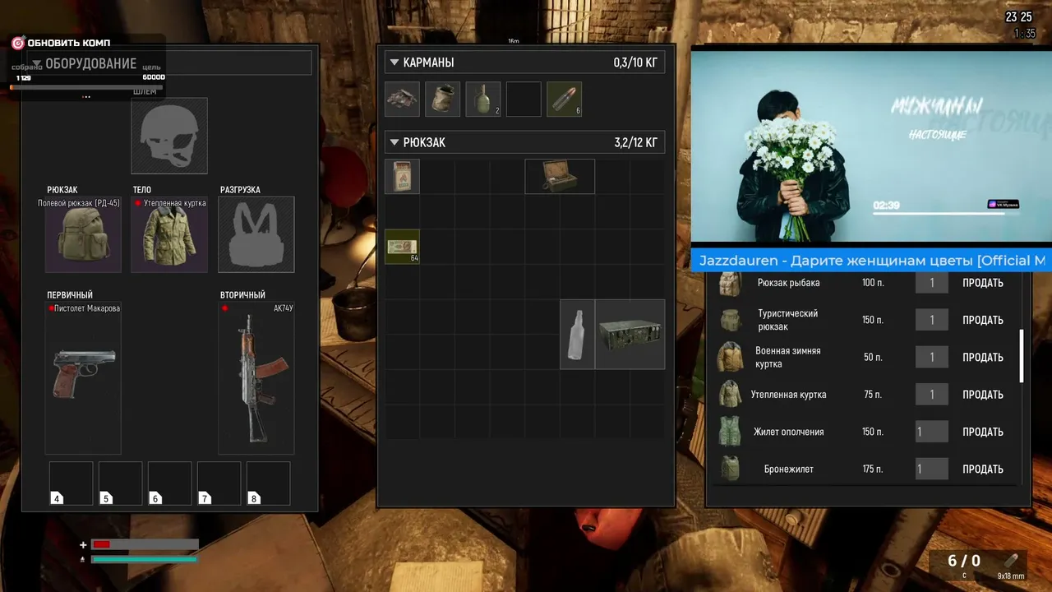Viewport: 1052px width, 592px height.
Task: Click the Военная зимняя куртка item icon
Action: pos(730,357)
